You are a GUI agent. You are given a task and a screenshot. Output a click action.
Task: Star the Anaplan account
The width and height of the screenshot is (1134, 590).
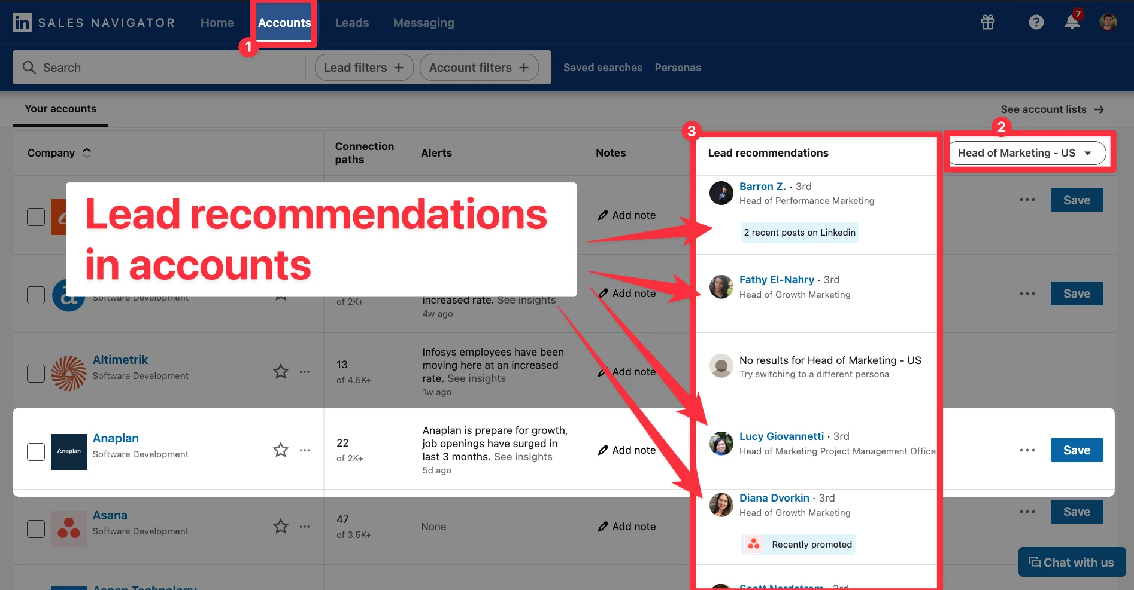coord(281,450)
